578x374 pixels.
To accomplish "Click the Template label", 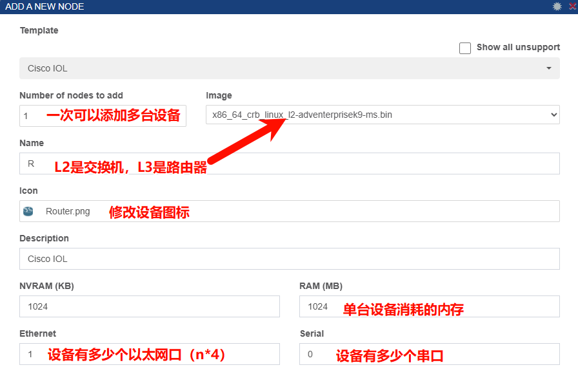I will tap(39, 30).
